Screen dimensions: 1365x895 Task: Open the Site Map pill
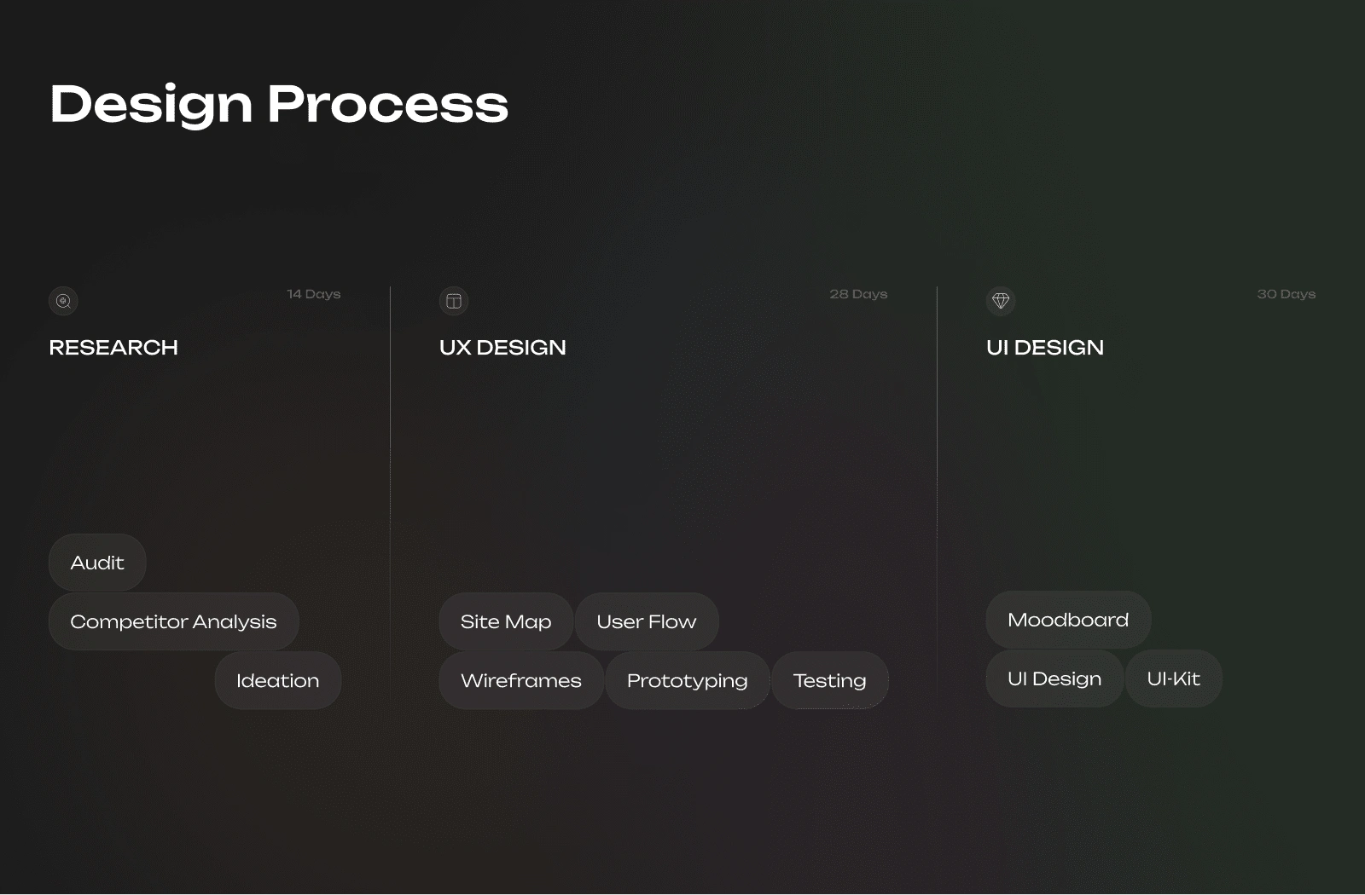pyautogui.click(x=506, y=621)
